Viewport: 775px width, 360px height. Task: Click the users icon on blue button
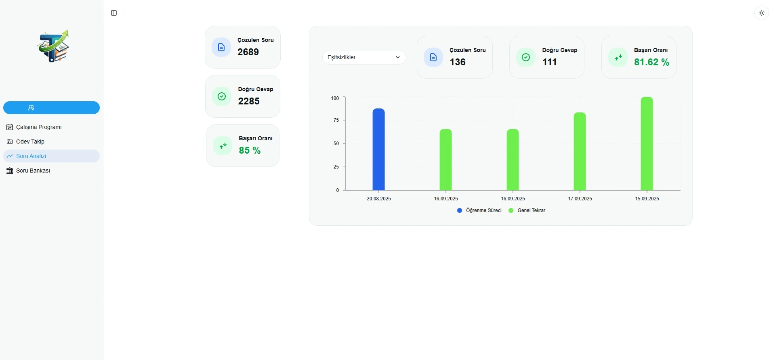pyautogui.click(x=31, y=108)
